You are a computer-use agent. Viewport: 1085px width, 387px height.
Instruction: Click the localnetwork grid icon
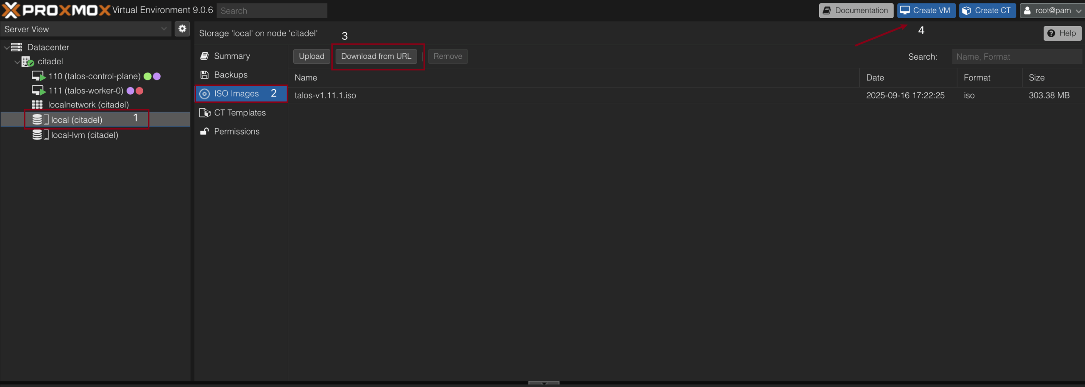click(37, 104)
